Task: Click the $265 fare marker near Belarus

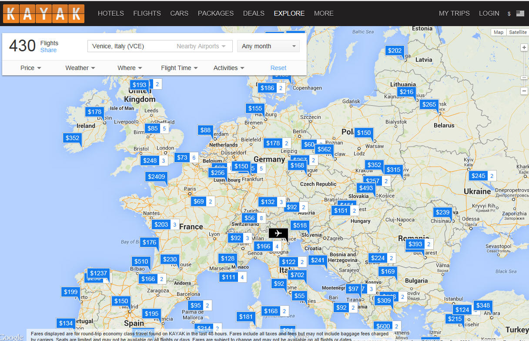Action: click(429, 104)
